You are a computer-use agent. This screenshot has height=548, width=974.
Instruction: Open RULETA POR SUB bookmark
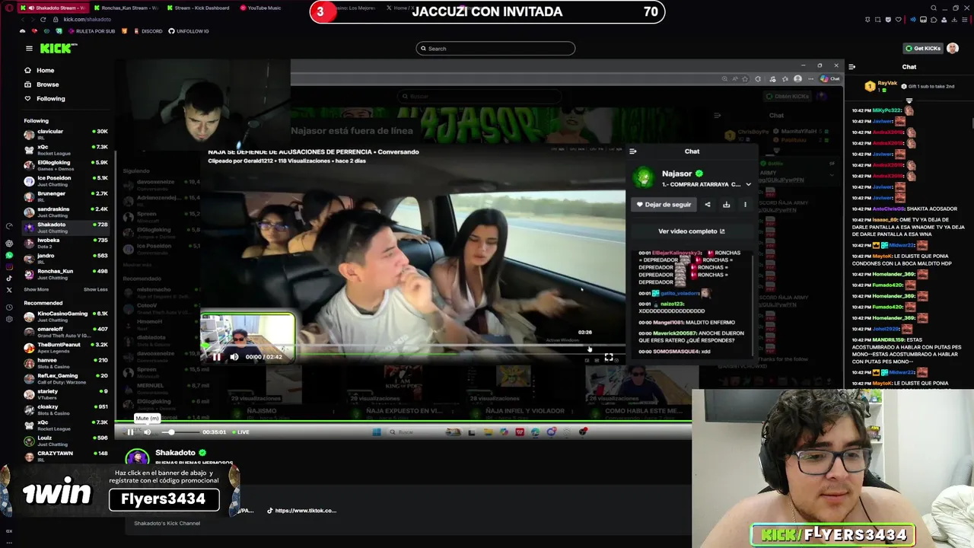click(92, 31)
